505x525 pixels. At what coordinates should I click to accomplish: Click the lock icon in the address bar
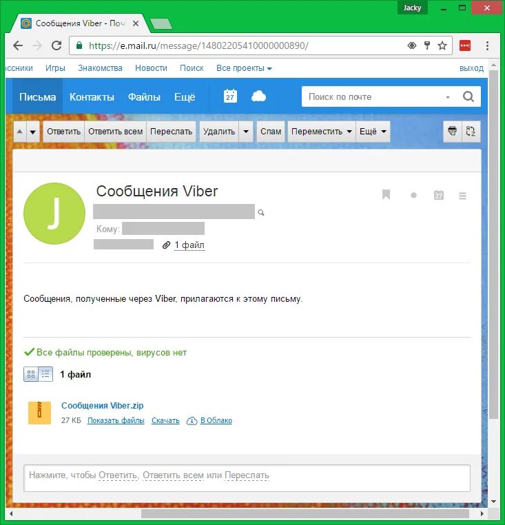[x=79, y=45]
